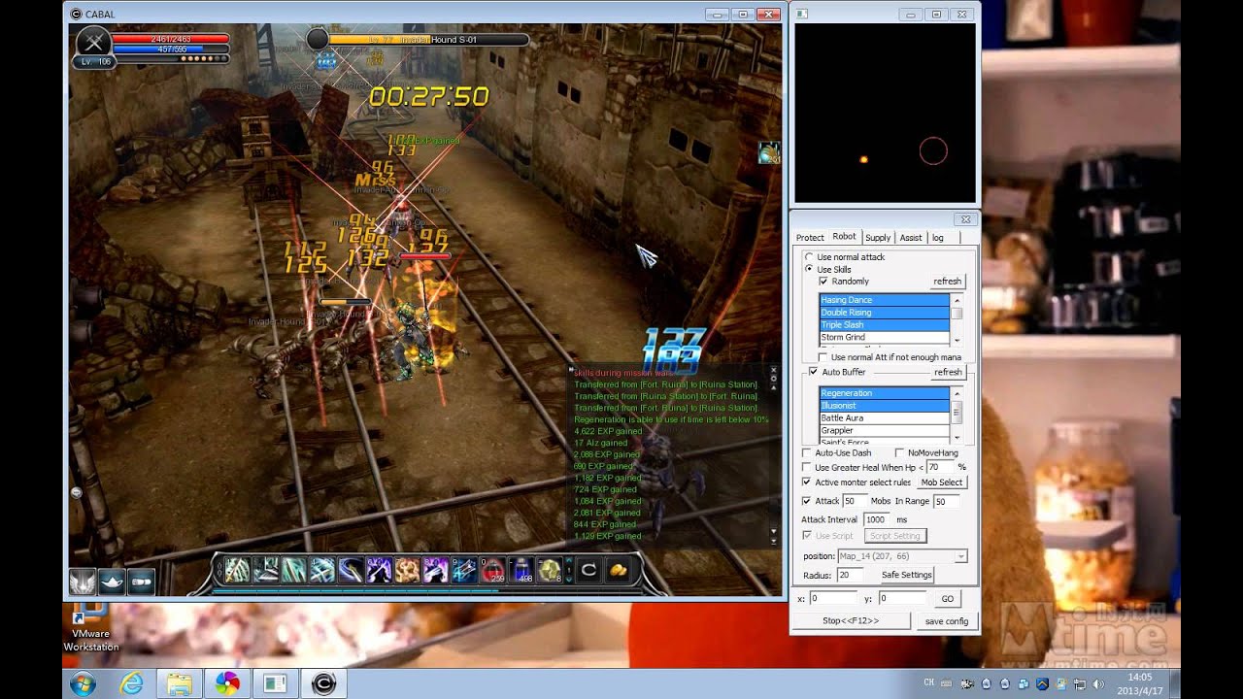The width and height of the screenshot is (1243, 699).
Task: Toggle the Attack checkbox
Action: (x=807, y=501)
